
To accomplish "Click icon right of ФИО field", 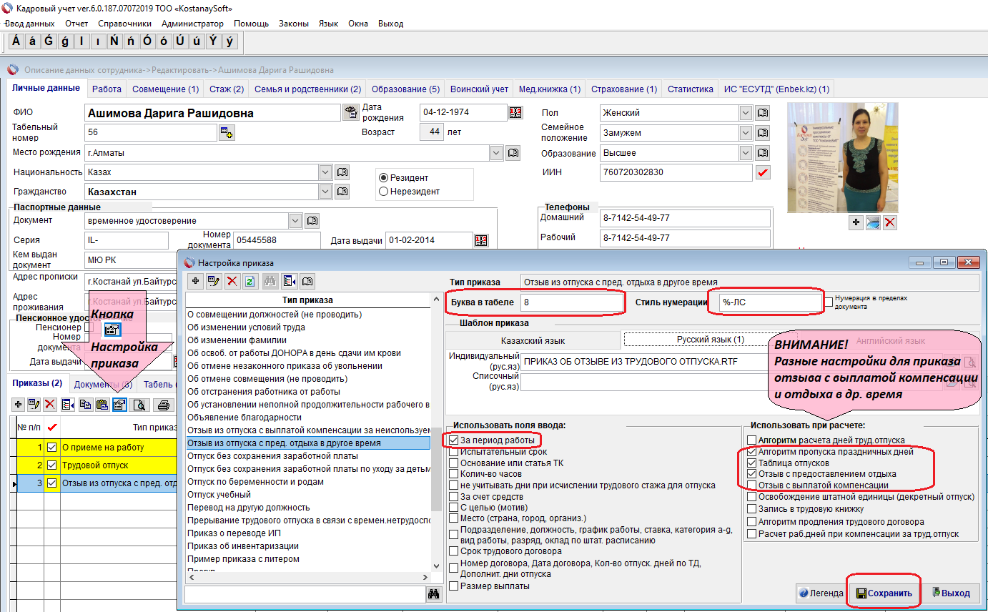I will 350,112.
